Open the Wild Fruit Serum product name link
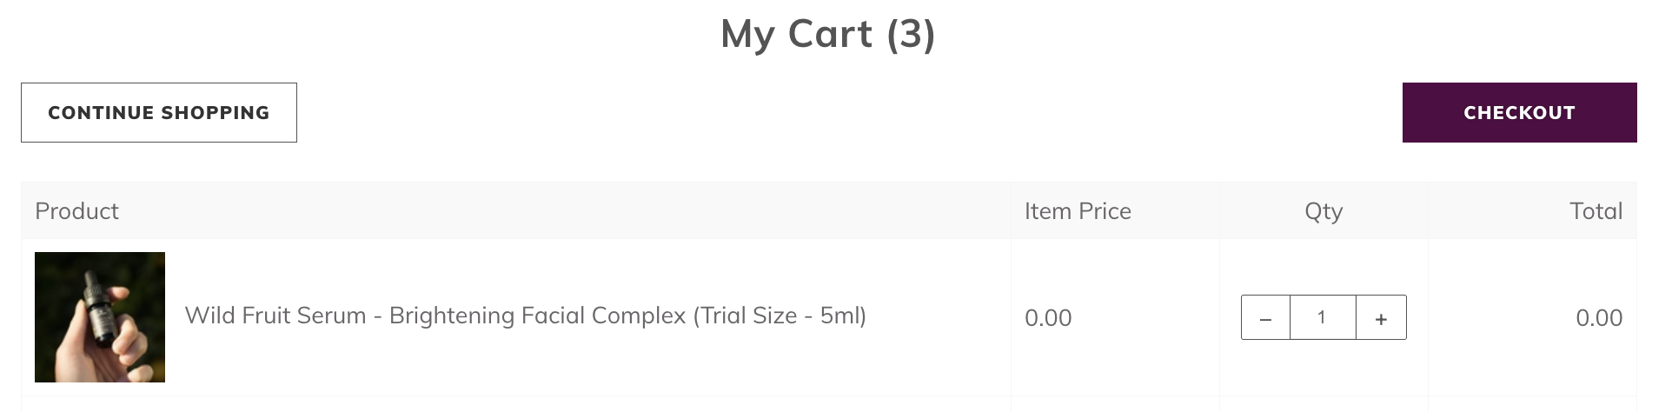 click(x=525, y=316)
